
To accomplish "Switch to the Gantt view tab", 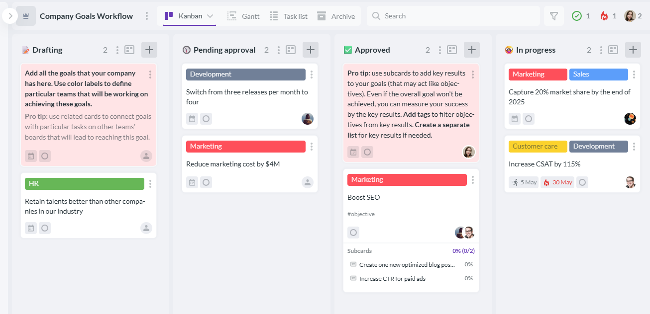I will (244, 16).
